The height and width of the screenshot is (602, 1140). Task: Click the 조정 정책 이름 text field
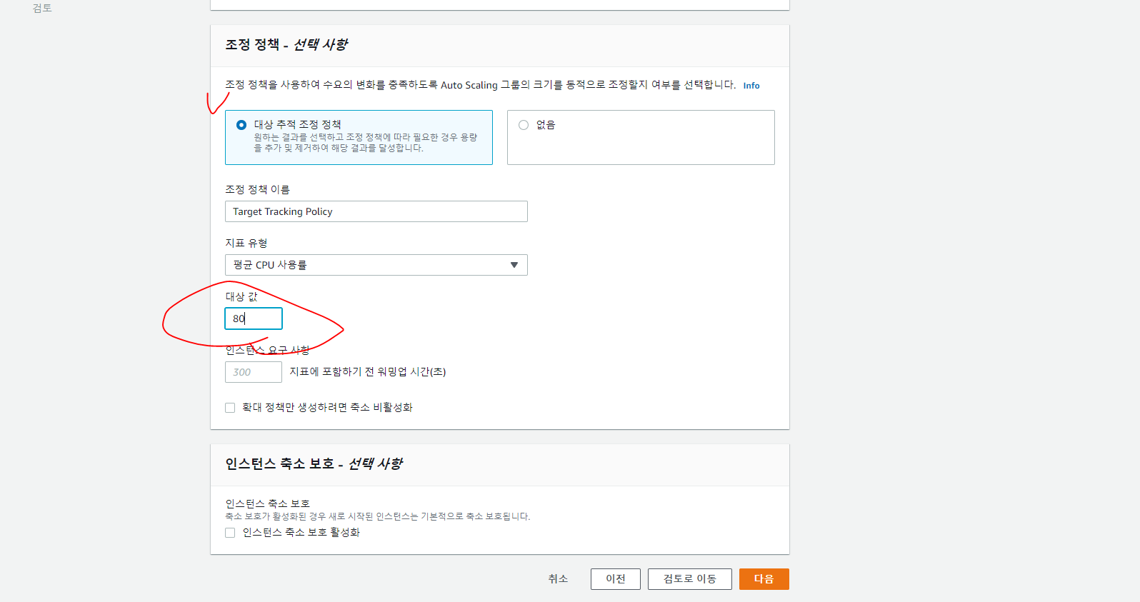click(376, 211)
